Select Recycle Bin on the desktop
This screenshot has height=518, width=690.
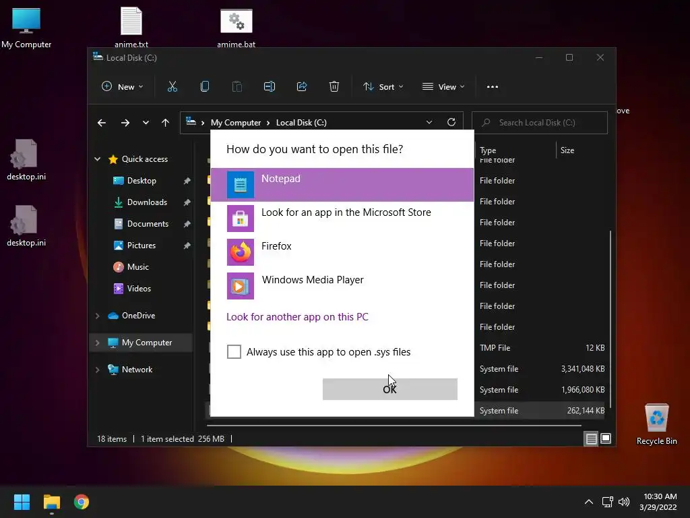pos(656,425)
